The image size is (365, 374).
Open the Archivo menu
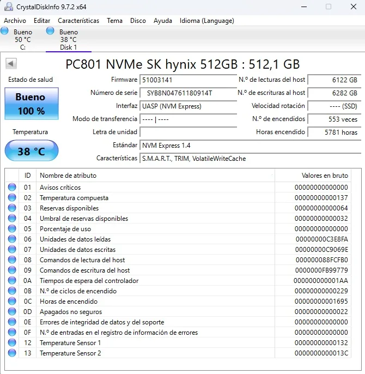point(15,21)
